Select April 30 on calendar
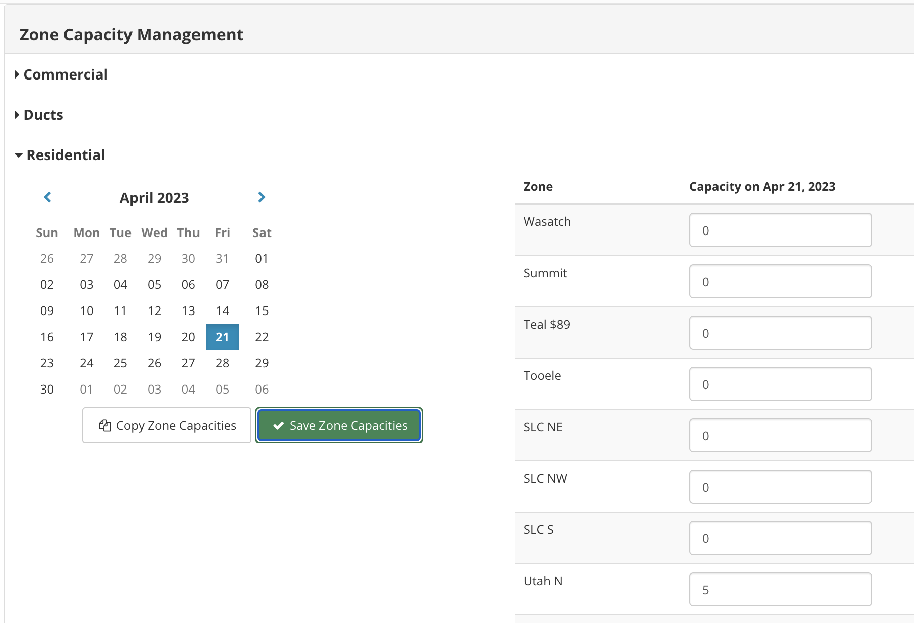The width and height of the screenshot is (914, 623). click(47, 389)
